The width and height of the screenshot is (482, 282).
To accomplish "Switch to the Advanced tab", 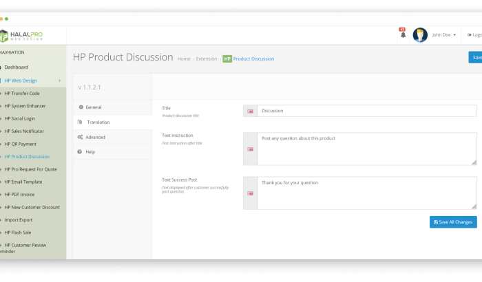I will 95,137.
